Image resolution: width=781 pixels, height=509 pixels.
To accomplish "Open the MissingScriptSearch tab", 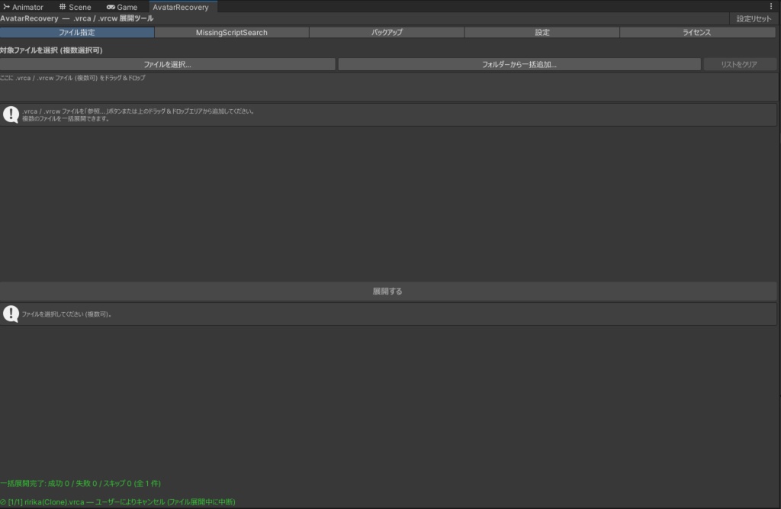I will (232, 32).
